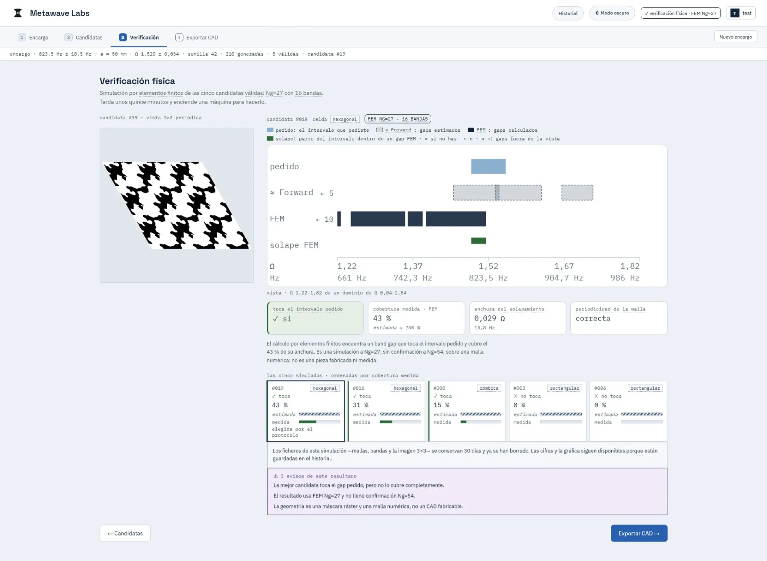Viewport: 767px width, 561px height.
Task: Select the Verificación step tab
Action: pyautogui.click(x=139, y=37)
